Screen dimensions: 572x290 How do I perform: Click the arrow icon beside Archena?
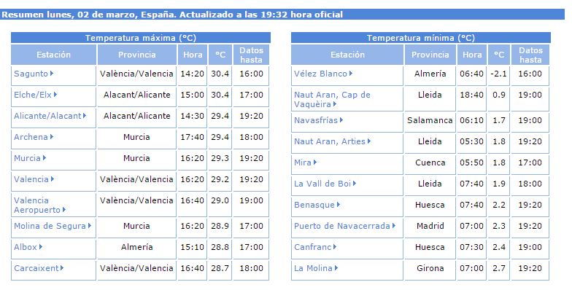click(51, 137)
